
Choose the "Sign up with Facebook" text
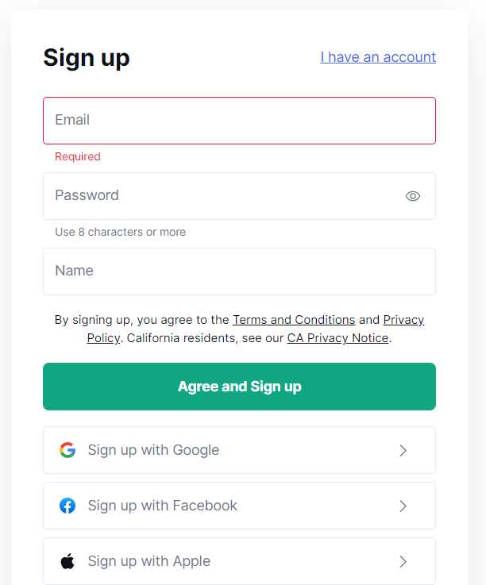click(x=163, y=506)
